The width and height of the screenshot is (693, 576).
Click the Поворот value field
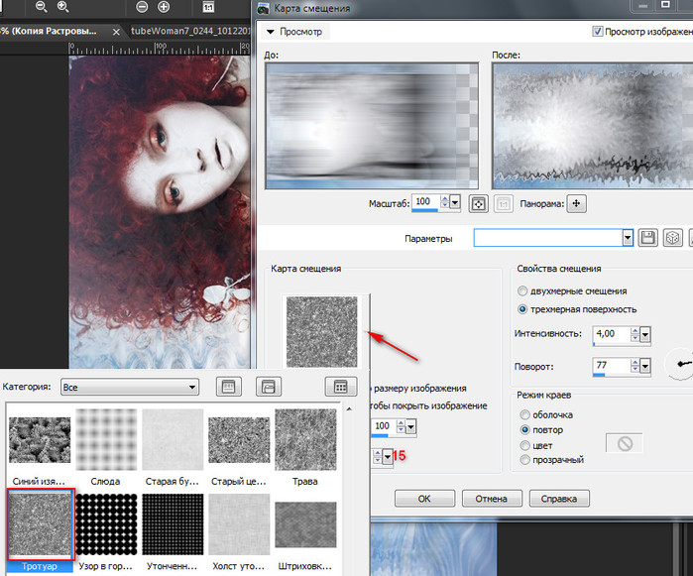point(611,366)
